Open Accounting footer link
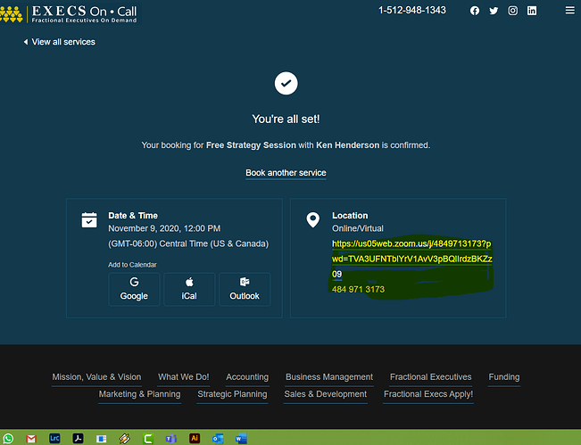The height and width of the screenshot is (445, 581). (x=247, y=377)
